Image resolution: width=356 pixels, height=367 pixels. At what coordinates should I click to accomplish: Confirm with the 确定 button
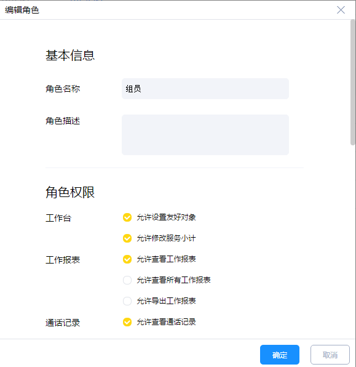[280, 355]
